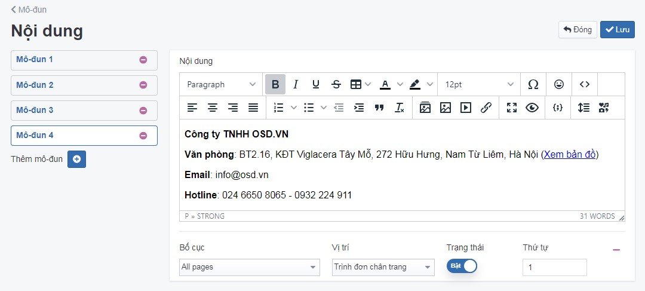Clear text formatting

point(400,108)
